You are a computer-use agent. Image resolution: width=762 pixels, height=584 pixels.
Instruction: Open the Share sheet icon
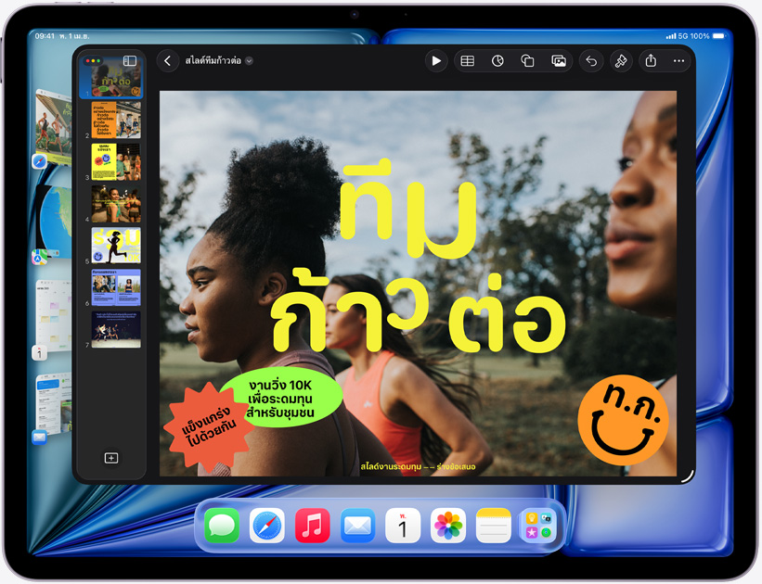(x=650, y=60)
